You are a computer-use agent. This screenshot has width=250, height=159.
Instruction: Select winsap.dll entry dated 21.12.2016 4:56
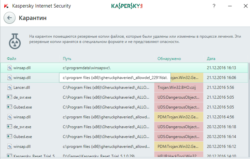click(22, 117)
